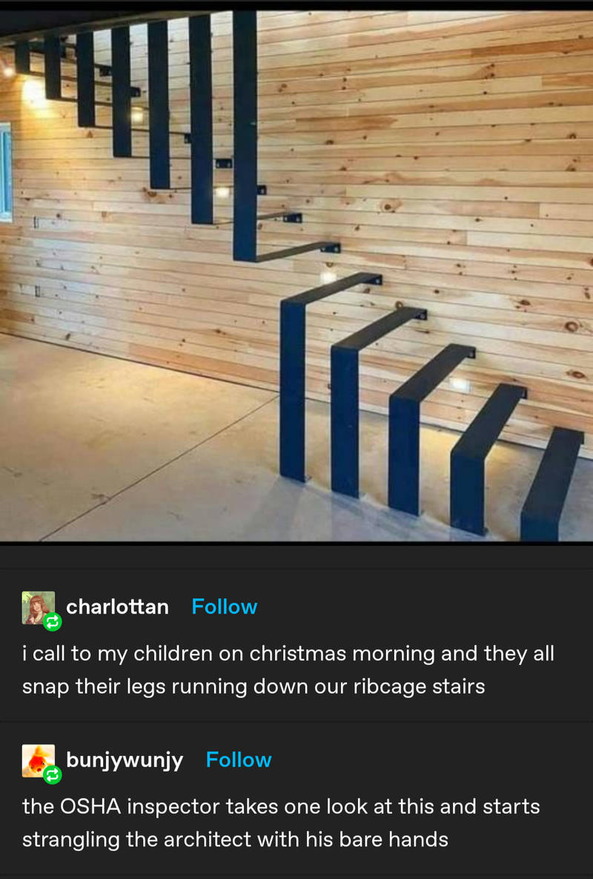Select bunjywunjy's OSHA inspector comment
Image resolution: width=593 pixels, height=879 pixels.
pos(281,823)
